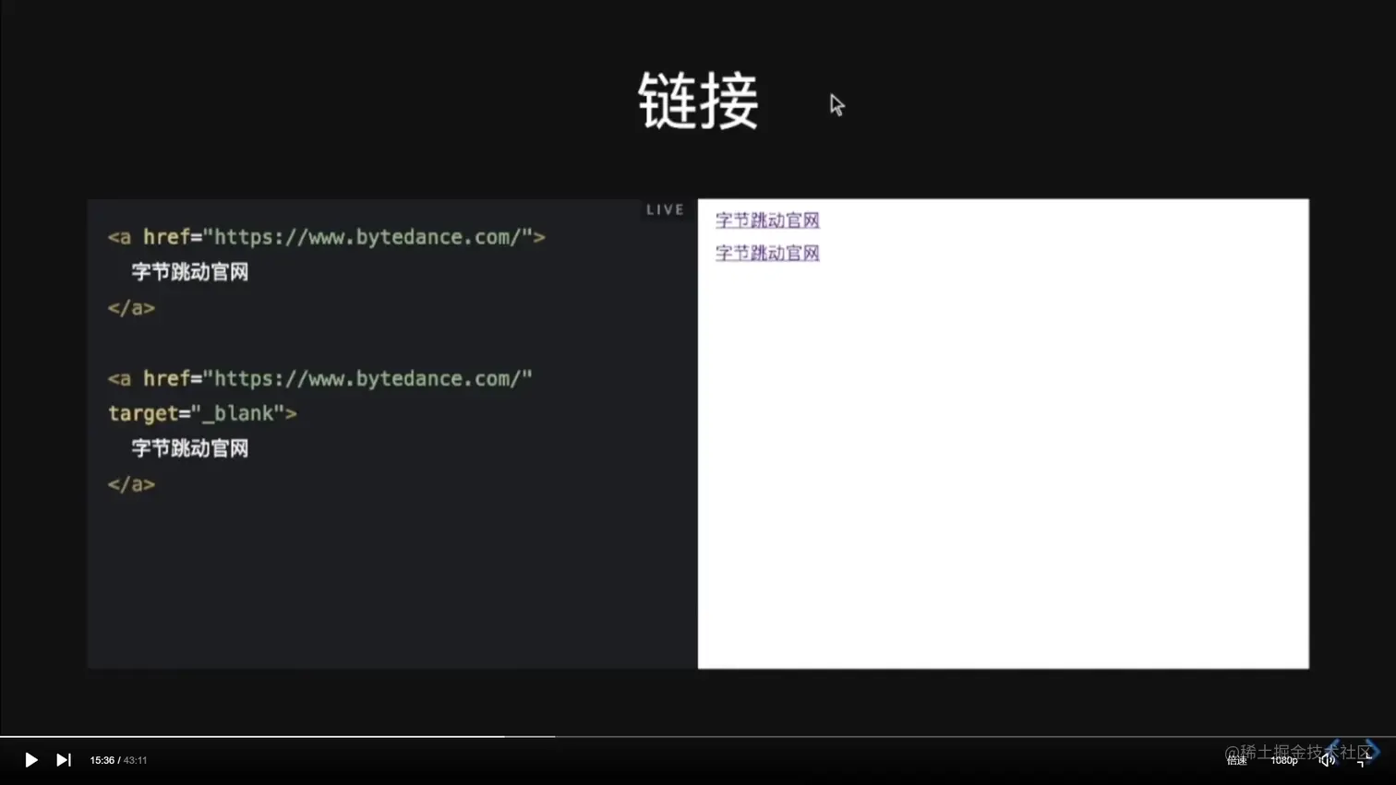Toggle playback with the play control
The height and width of the screenshot is (785, 1396).
coord(30,760)
